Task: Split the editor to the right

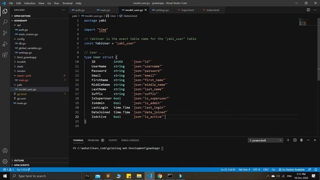Action: coord(308,10)
